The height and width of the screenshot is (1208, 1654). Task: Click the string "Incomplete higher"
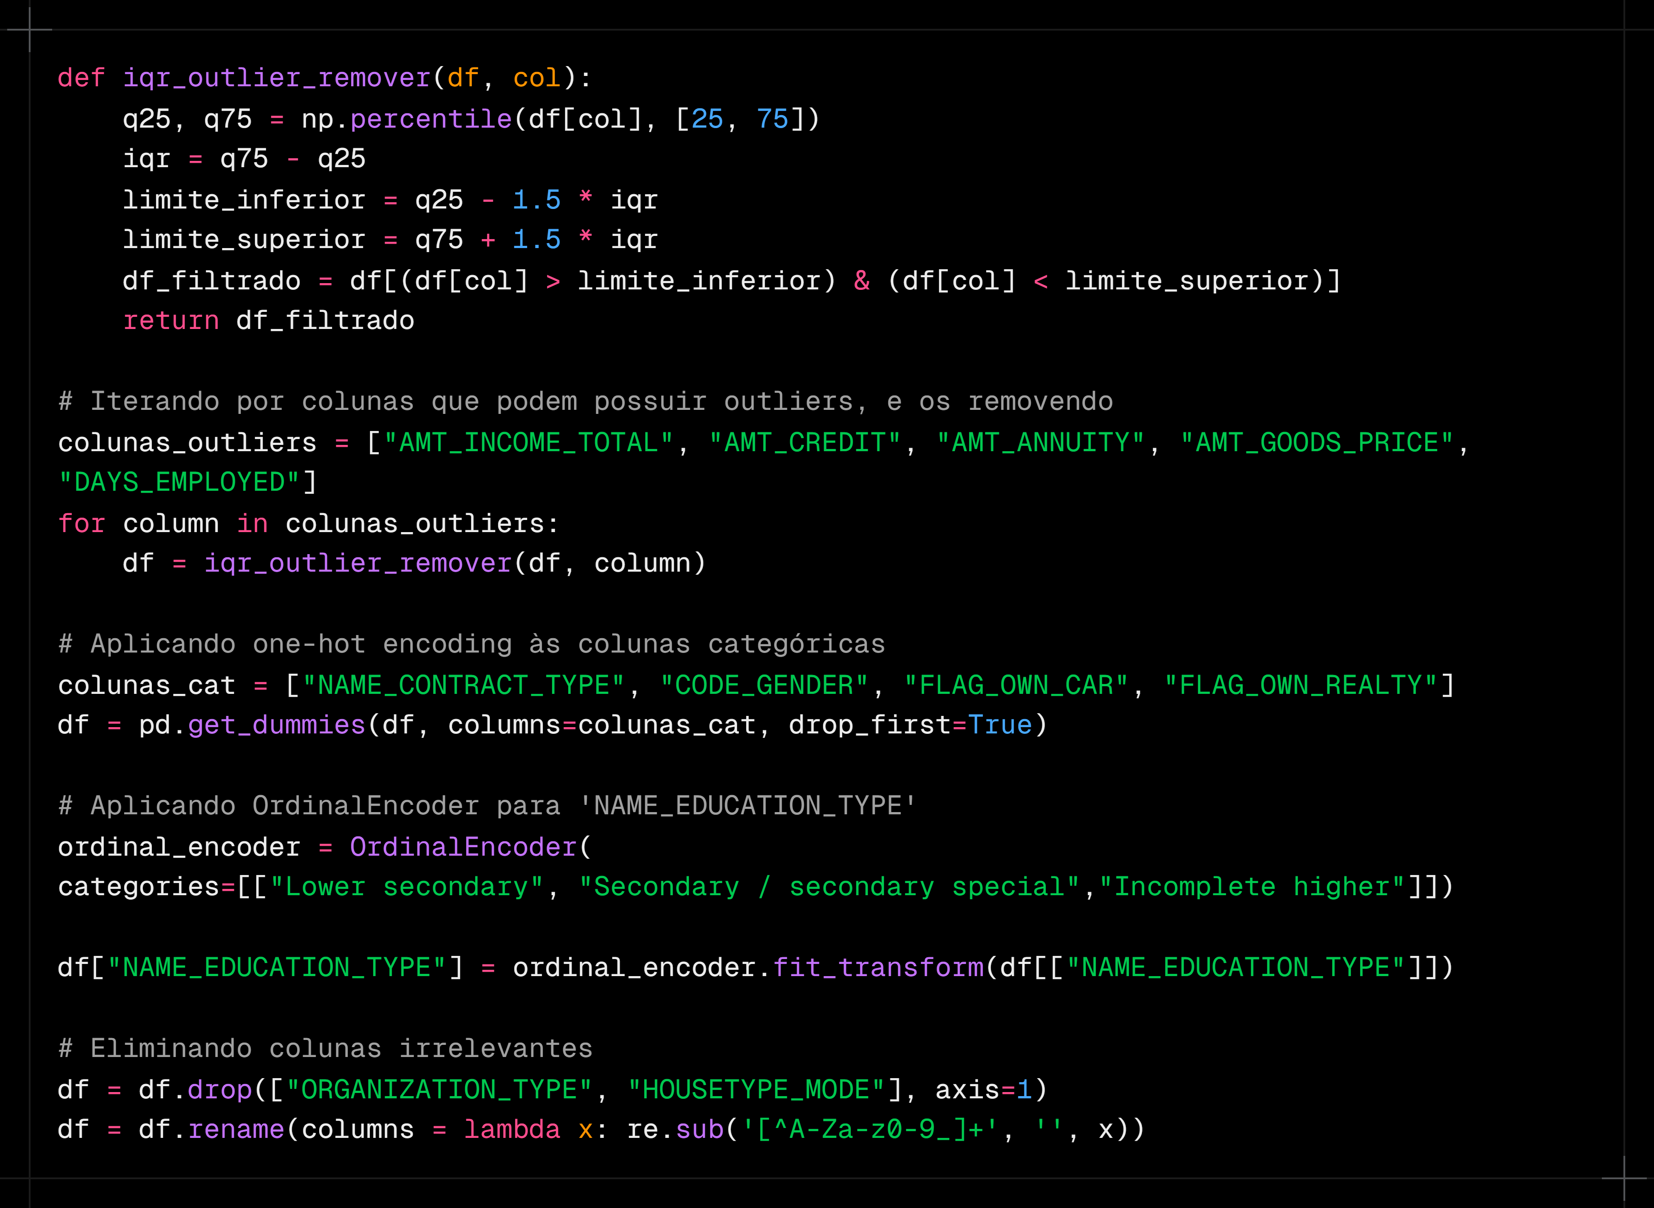[x=1251, y=887]
